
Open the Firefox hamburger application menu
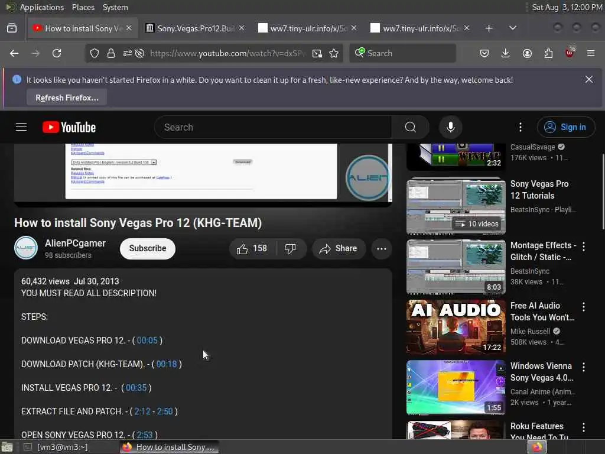coord(591,53)
